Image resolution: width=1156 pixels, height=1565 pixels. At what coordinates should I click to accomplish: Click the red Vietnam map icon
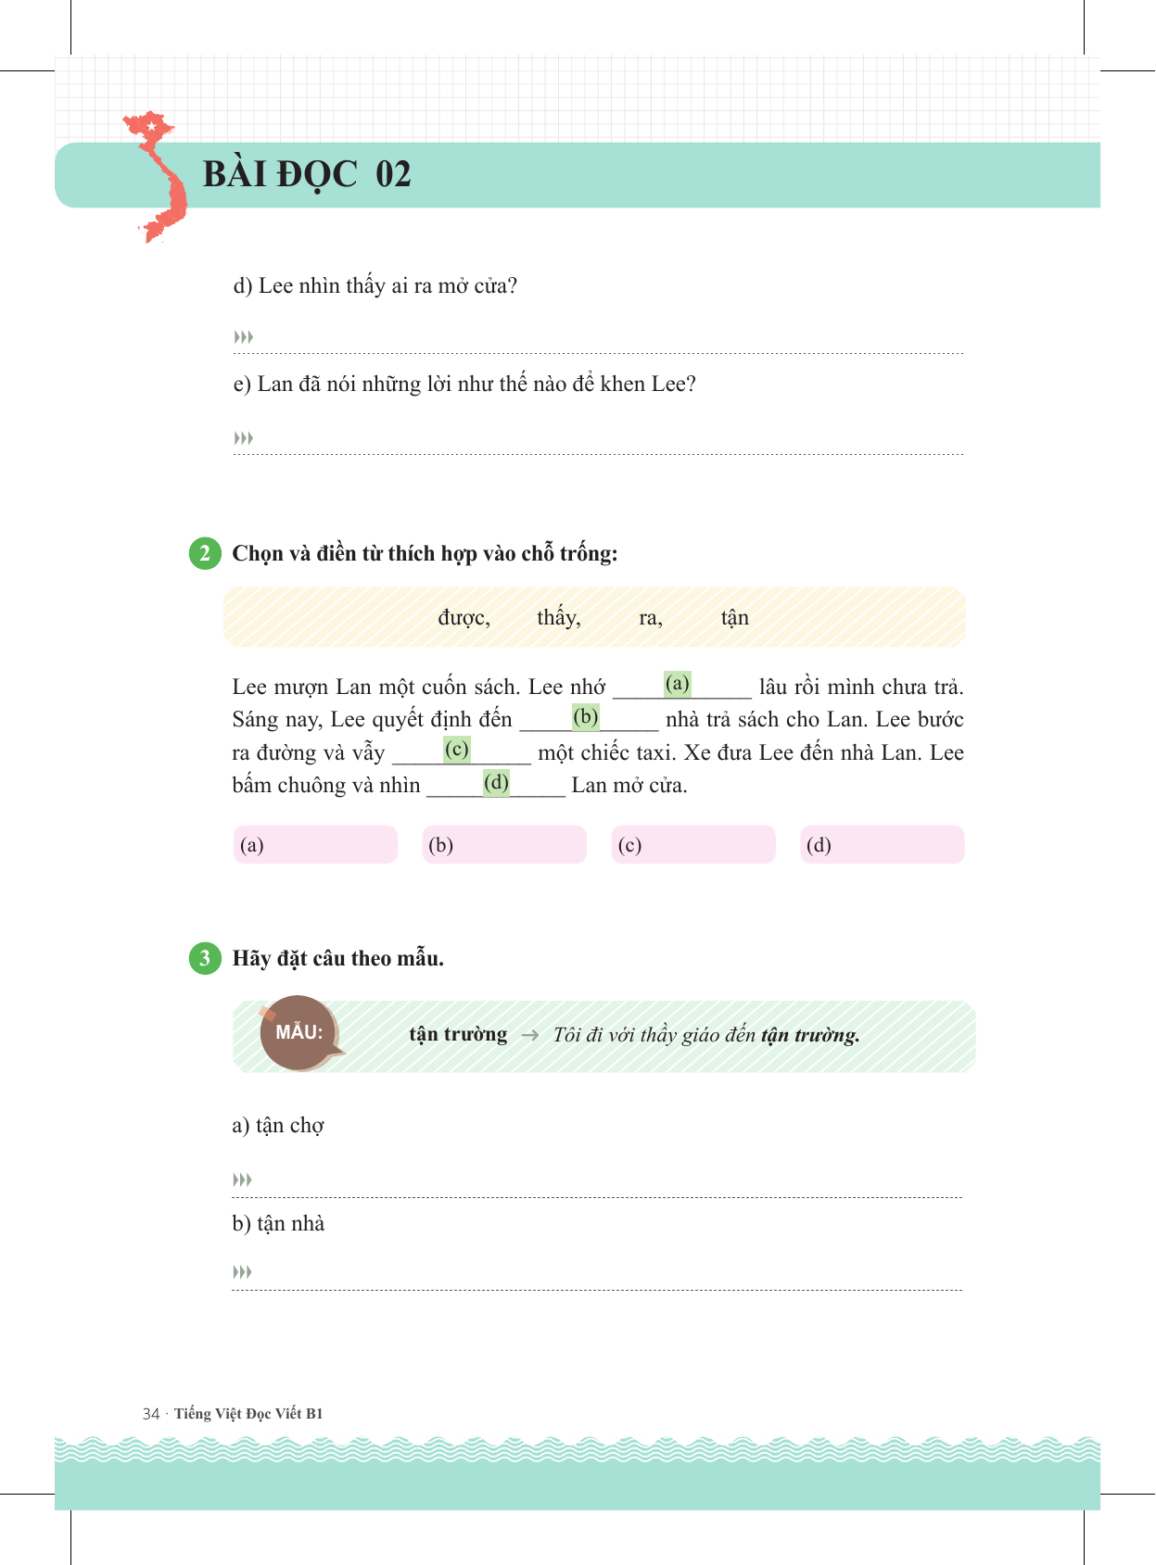pos(158,176)
